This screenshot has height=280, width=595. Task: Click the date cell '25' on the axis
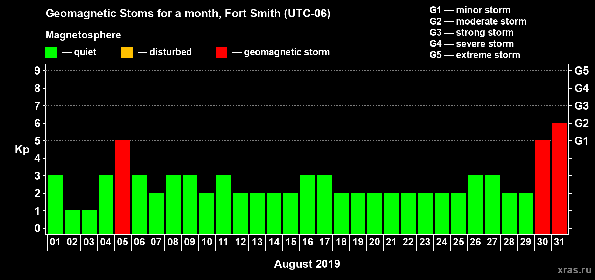tap(459, 242)
